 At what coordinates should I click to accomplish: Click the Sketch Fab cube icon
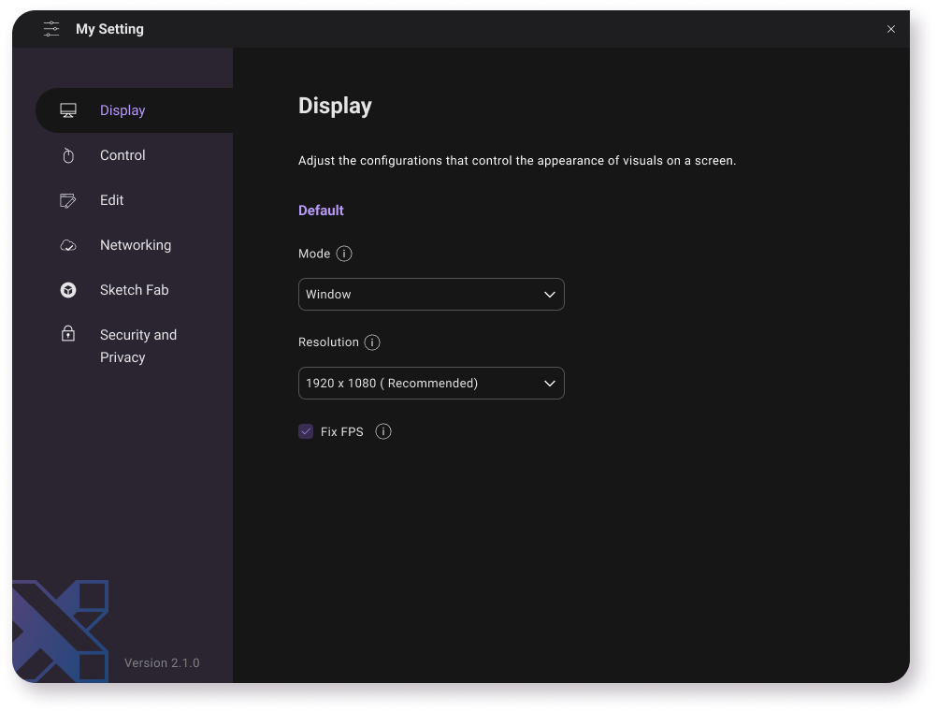68,290
